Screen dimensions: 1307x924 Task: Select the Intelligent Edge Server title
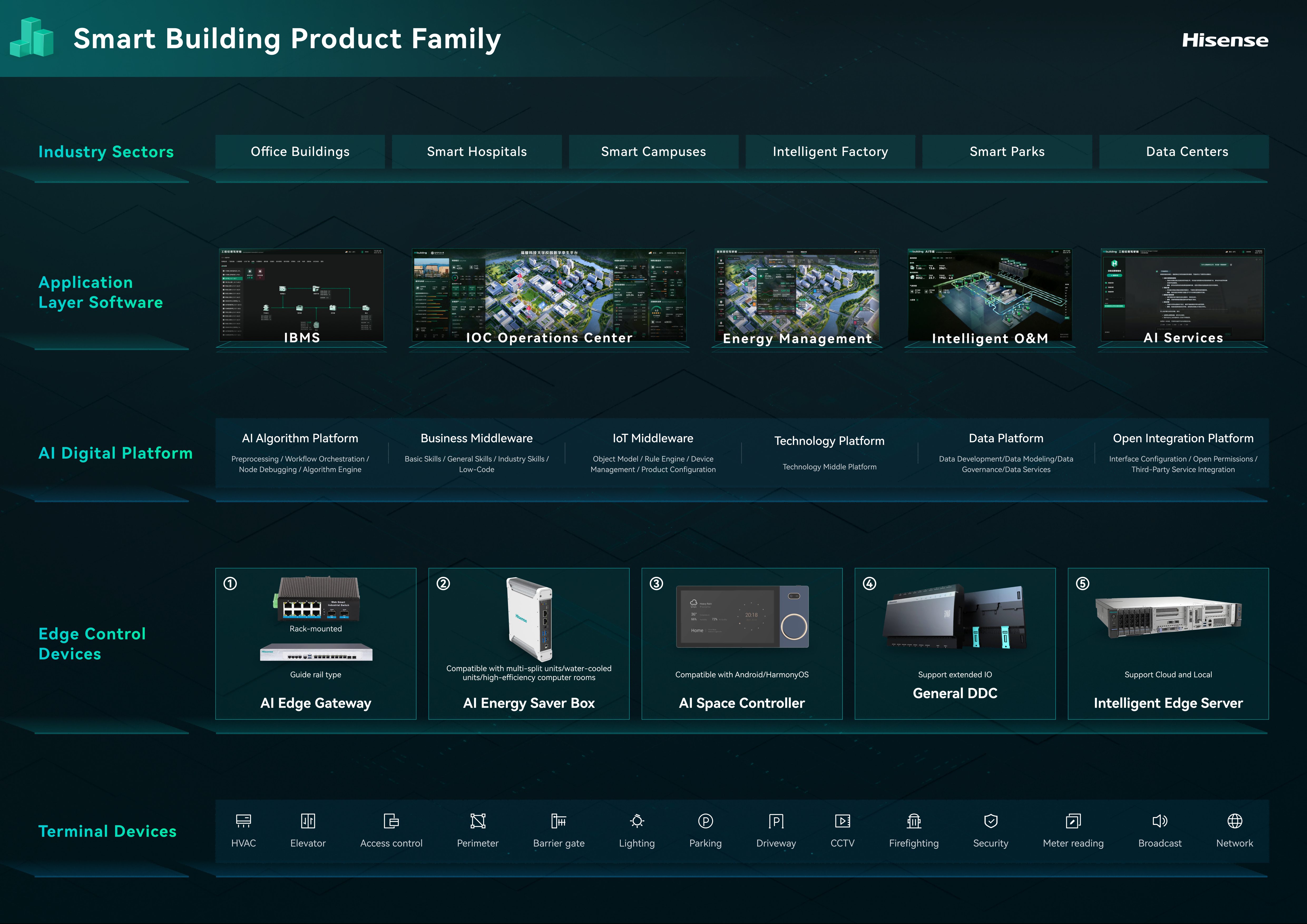point(1168,703)
